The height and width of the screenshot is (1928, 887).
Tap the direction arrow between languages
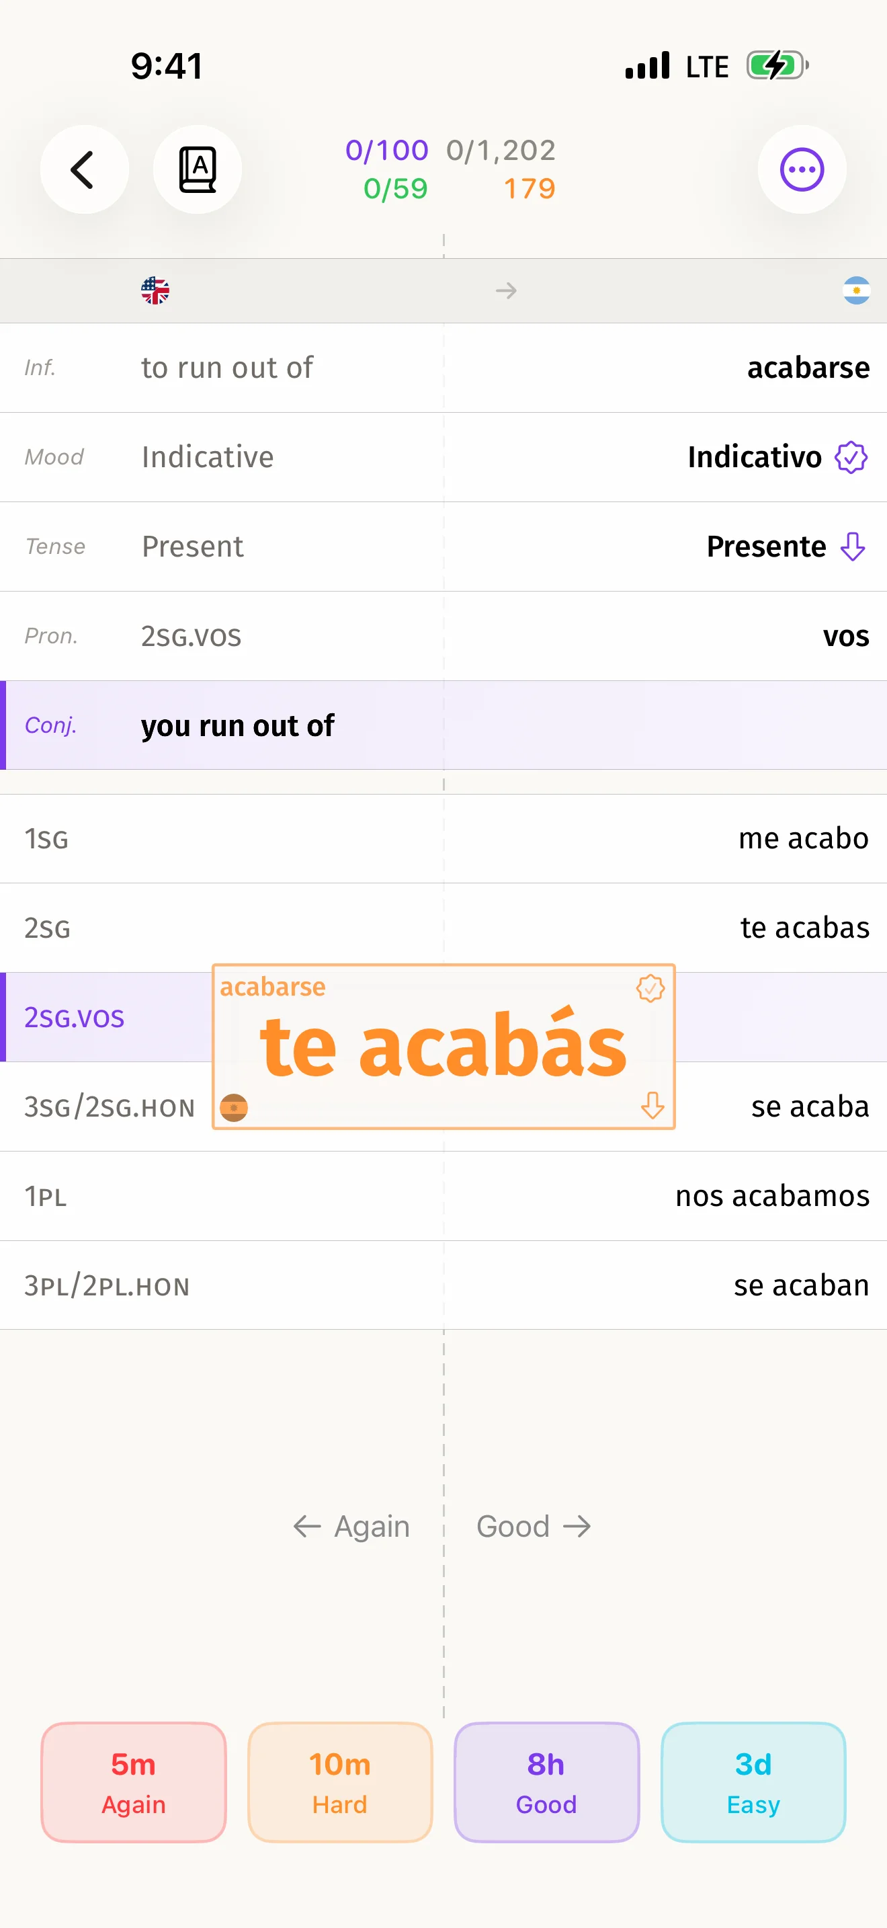pyautogui.click(x=506, y=290)
